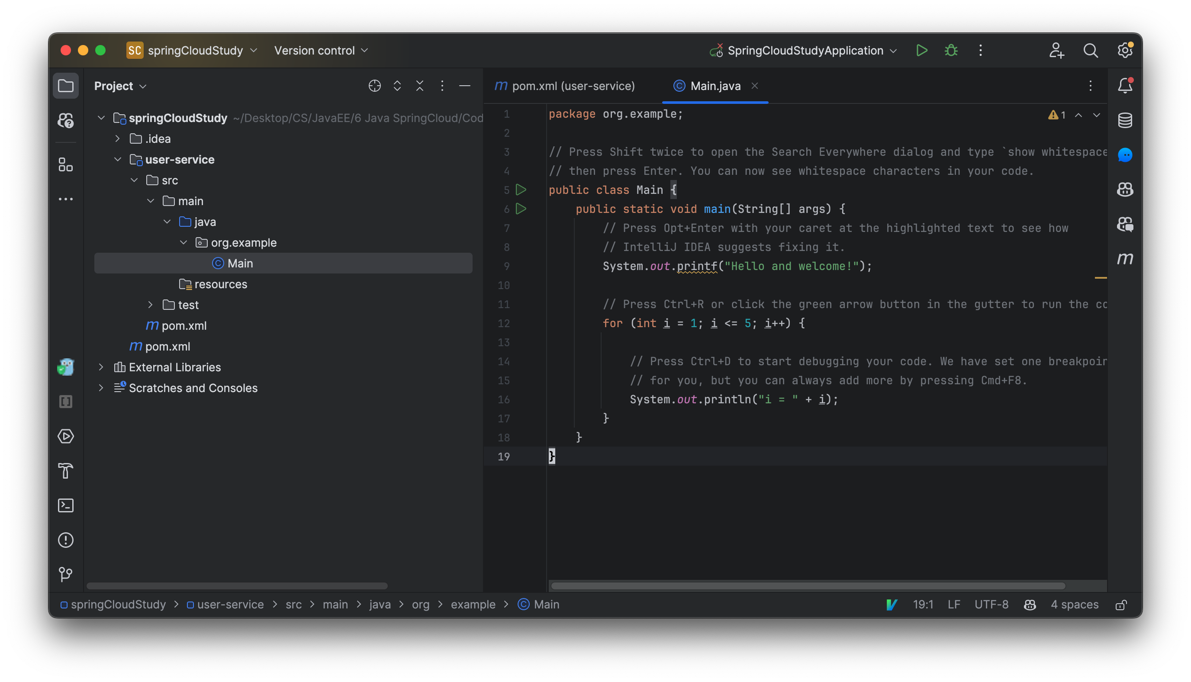Open the Terminal tool window
The image size is (1191, 682).
point(66,505)
